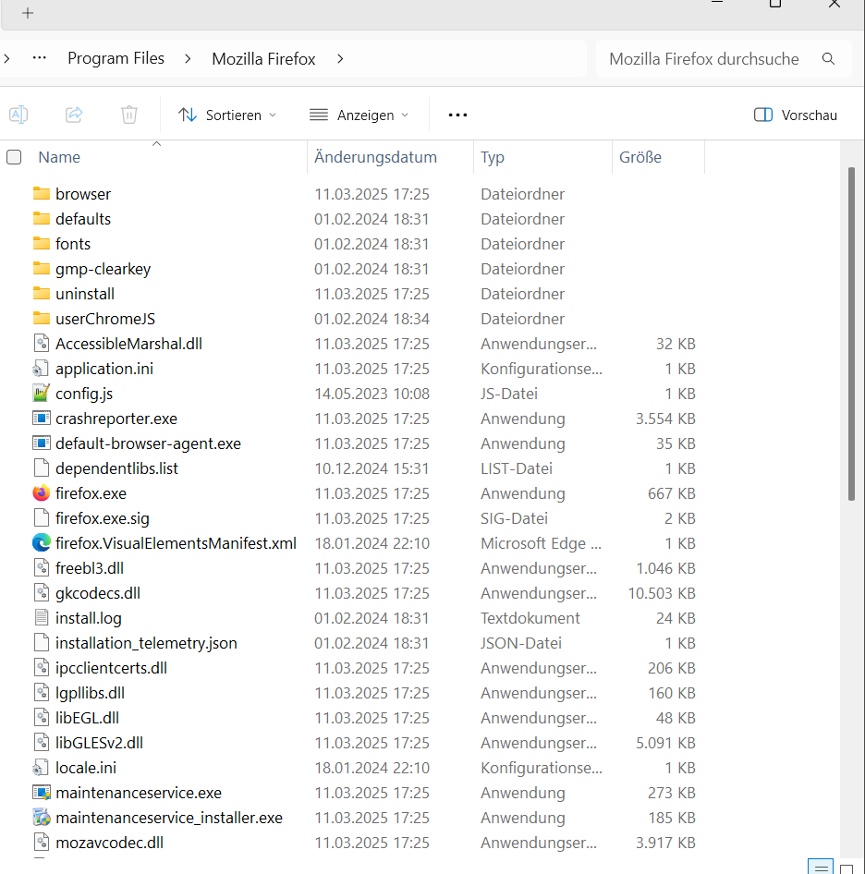
Task: Sort by the Änderungsdatum column header
Action: [x=375, y=157]
